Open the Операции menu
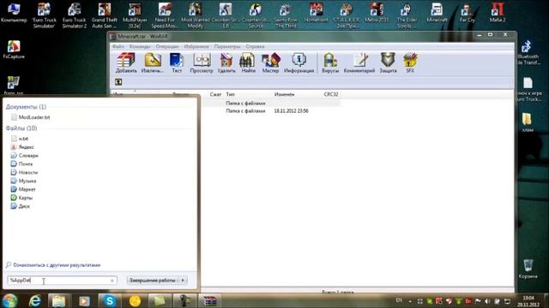The image size is (549, 308). tap(167, 46)
